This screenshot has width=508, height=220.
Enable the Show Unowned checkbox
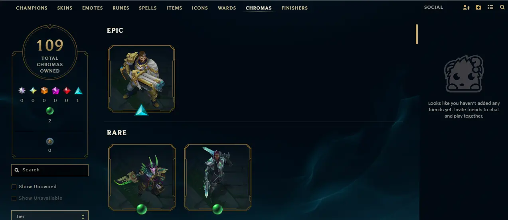[x=14, y=187]
